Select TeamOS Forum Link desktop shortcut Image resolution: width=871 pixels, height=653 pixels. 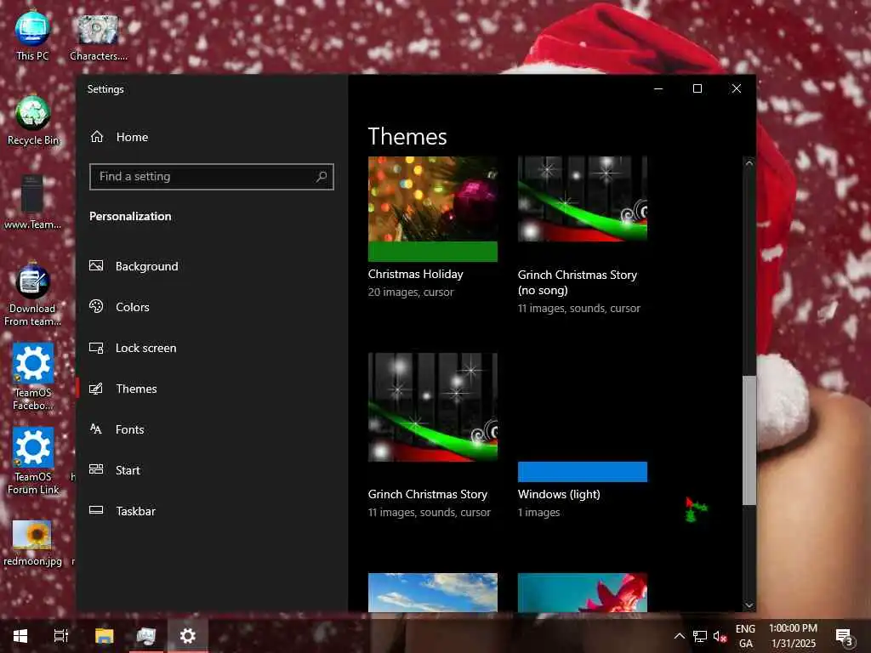[x=33, y=461]
